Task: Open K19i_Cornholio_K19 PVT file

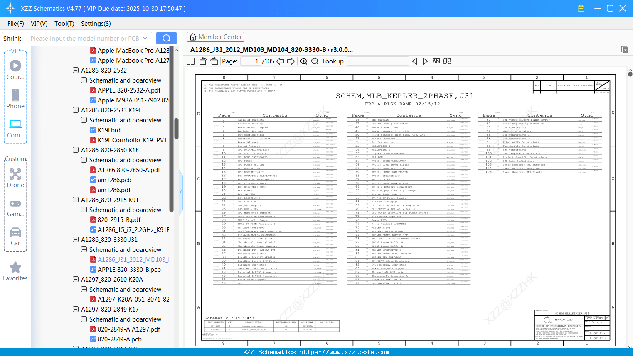Action: (132, 140)
